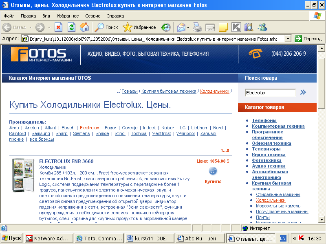Expand the address bar dropdown
This screenshot has height=244, width=326.
pos(288,39)
